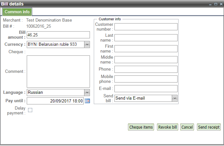Click the Cheque items button
This screenshot has height=146, width=224.
click(x=141, y=127)
